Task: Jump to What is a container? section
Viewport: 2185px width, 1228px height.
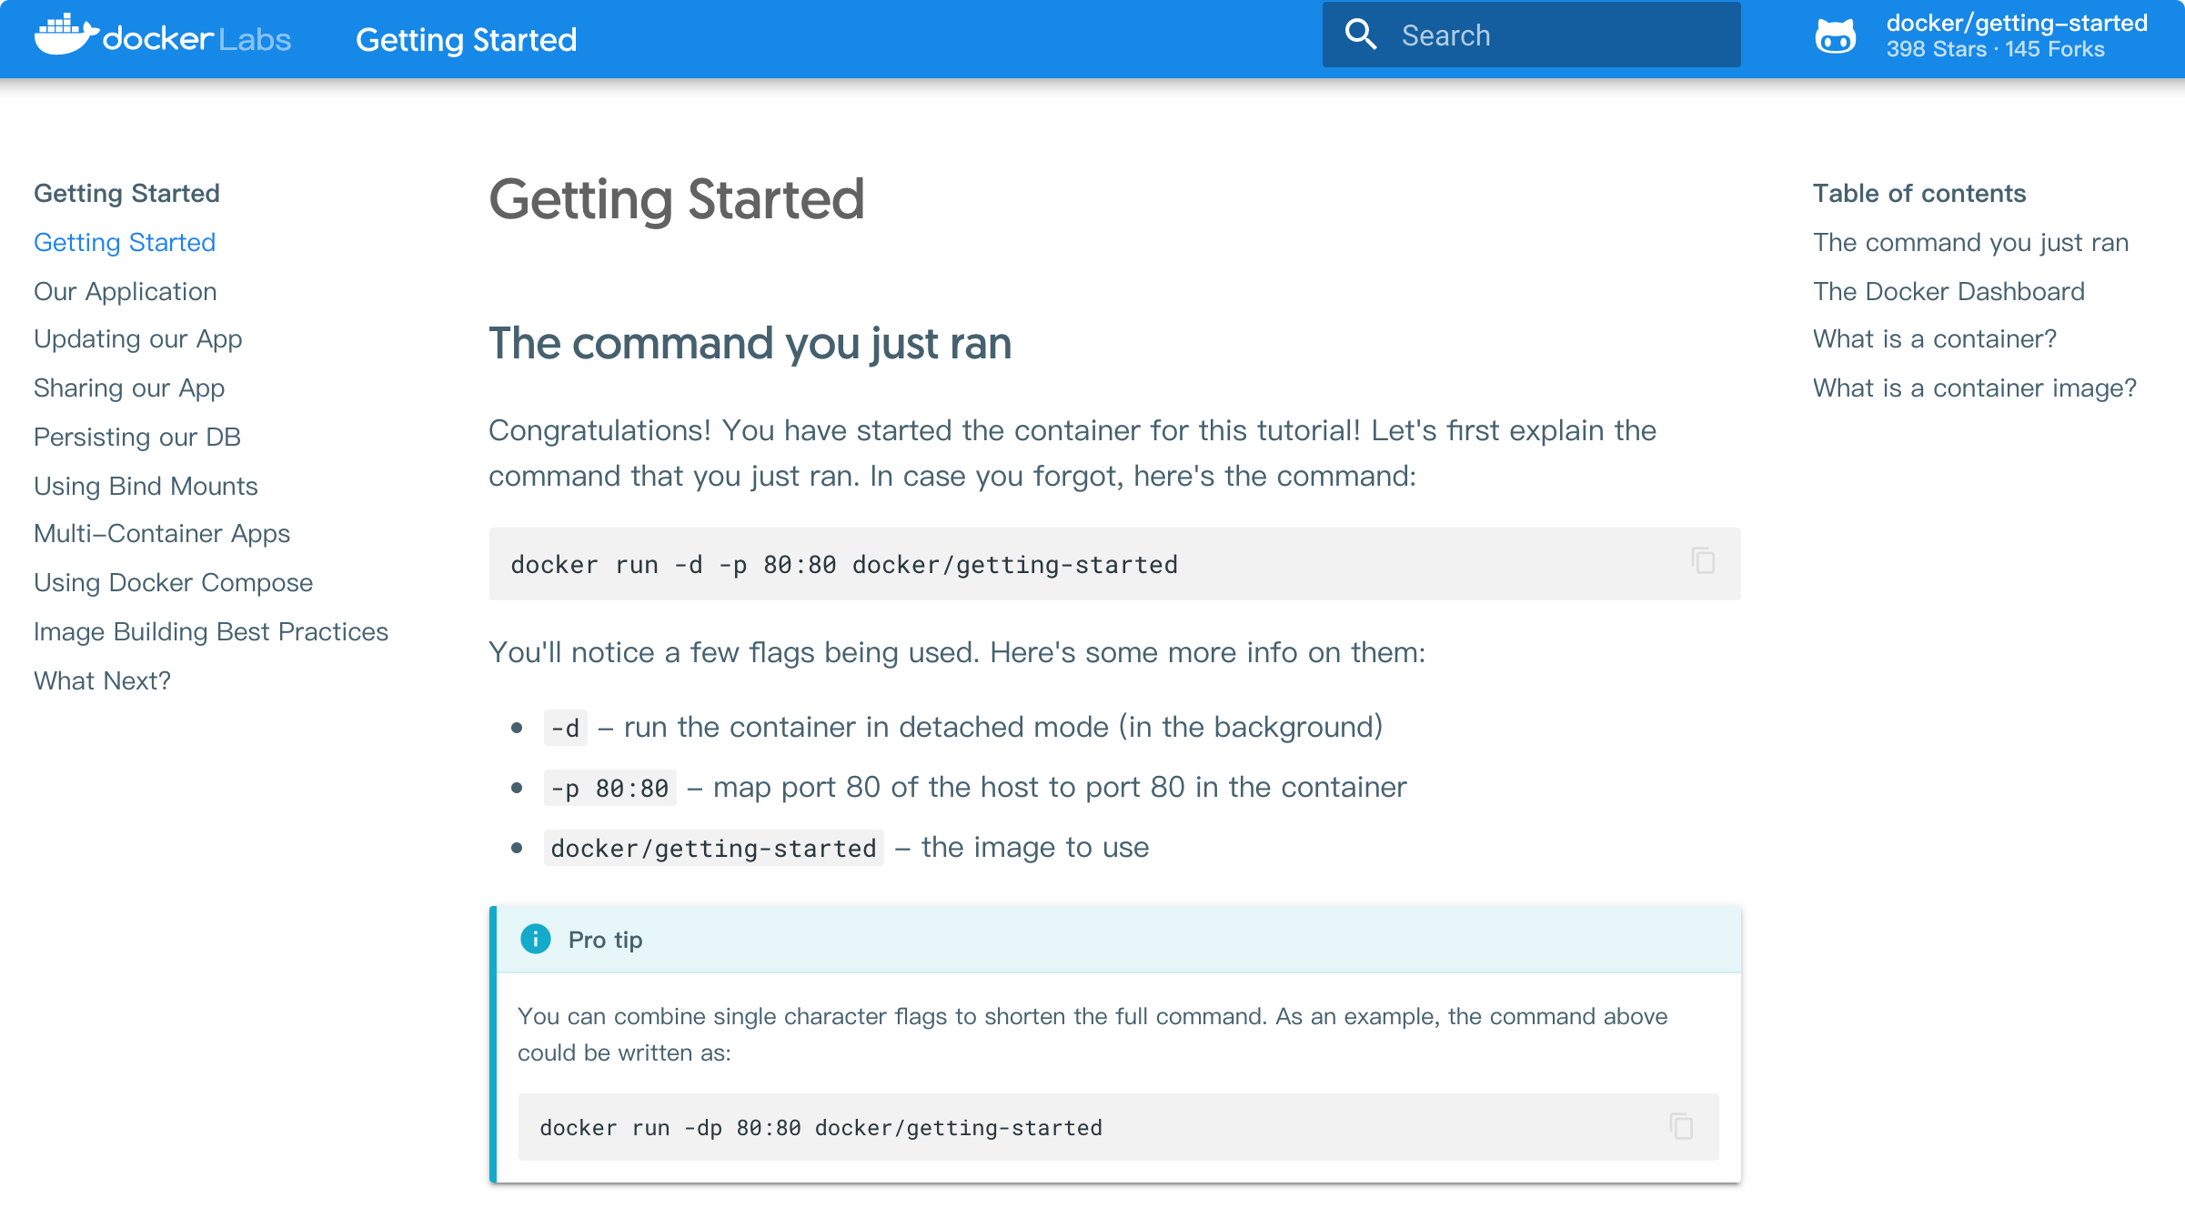Action: click(x=1935, y=339)
